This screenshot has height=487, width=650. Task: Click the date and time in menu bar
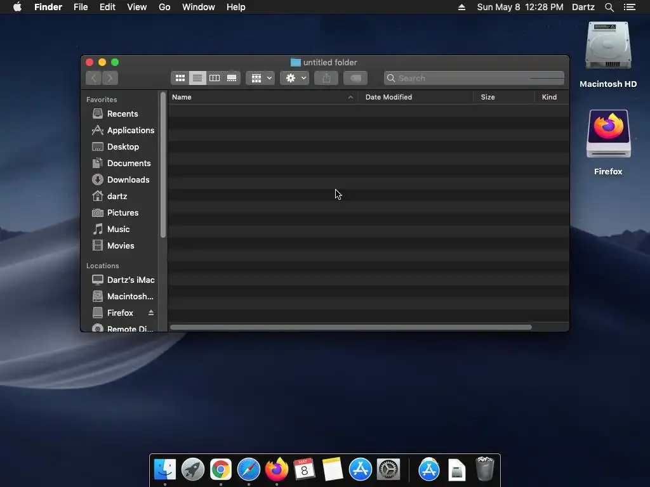pyautogui.click(x=520, y=7)
